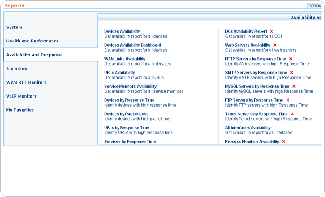Remove Web Servers Availability report via red X
Screen dimensions: 325x197
pos(275,45)
